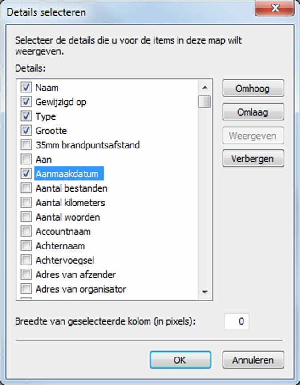This screenshot has height=385, width=300.
Task: Click the Verbergen button
Action: (x=252, y=158)
